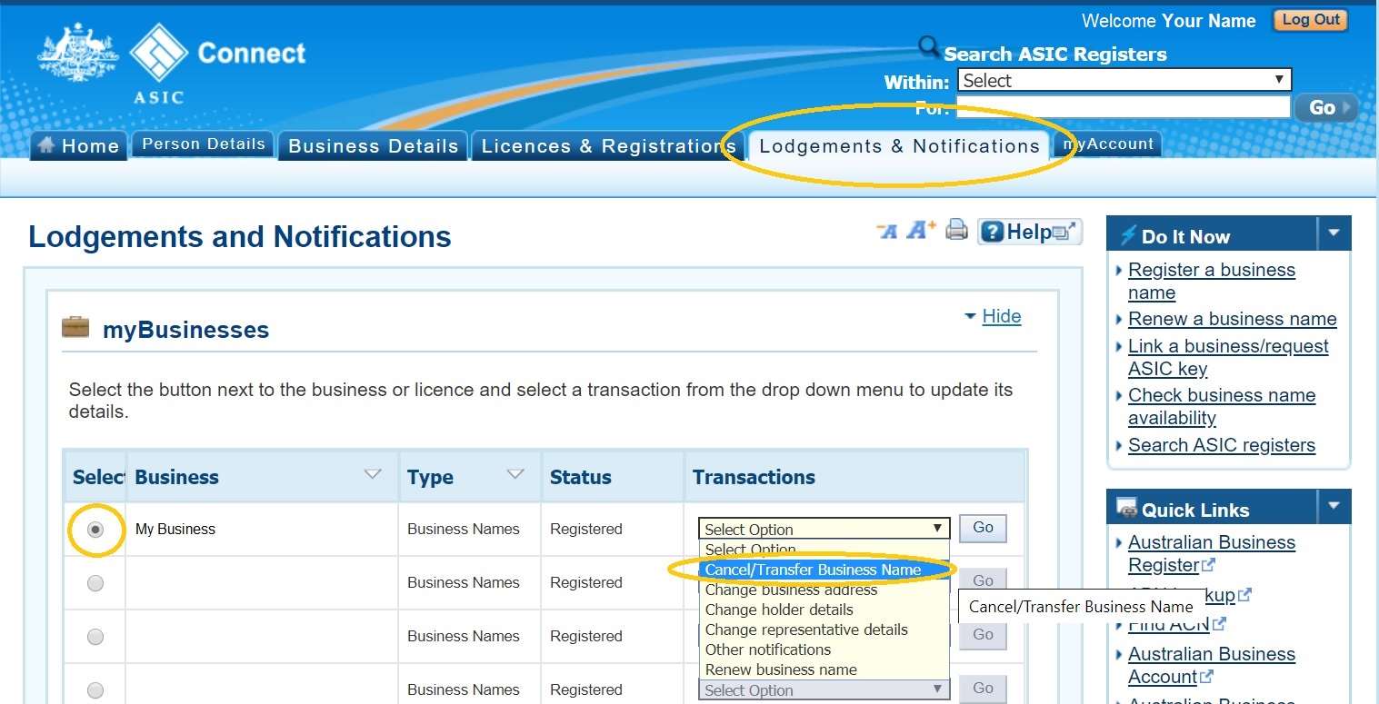Click the Home tab house icon

(46, 145)
